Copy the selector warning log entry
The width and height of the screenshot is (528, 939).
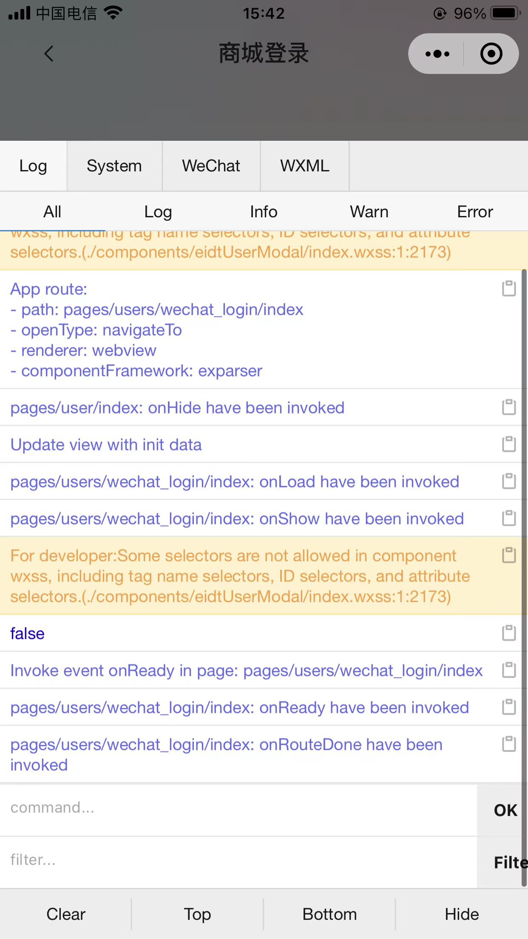[x=509, y=555]
